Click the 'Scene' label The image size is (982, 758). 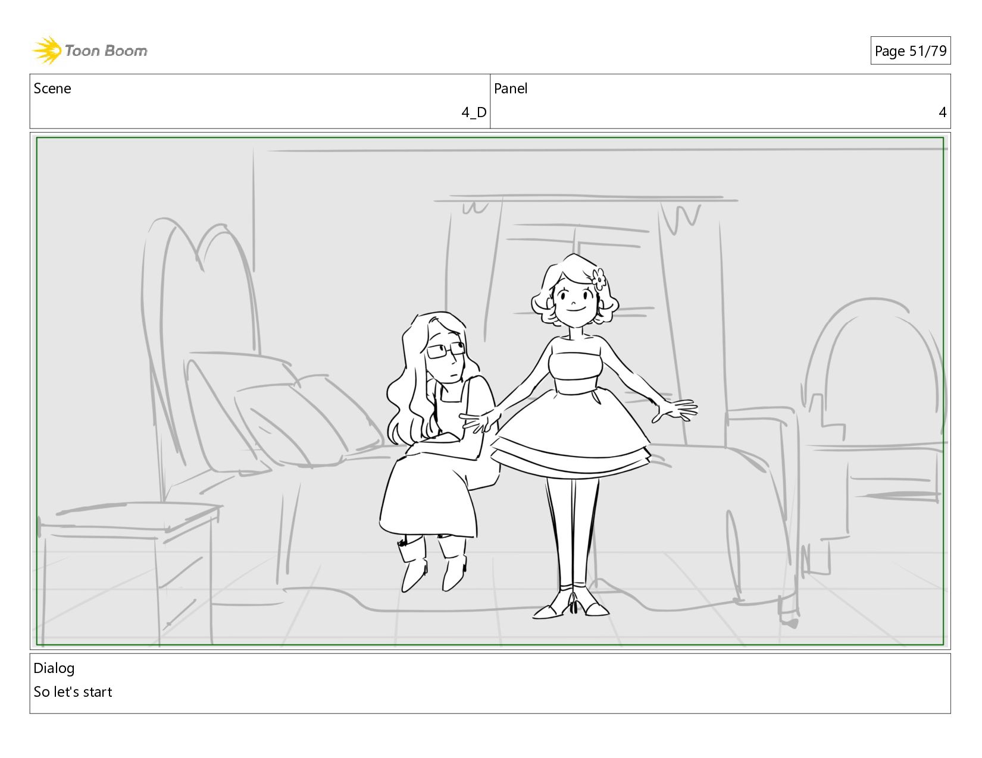[x=52, y=89]
